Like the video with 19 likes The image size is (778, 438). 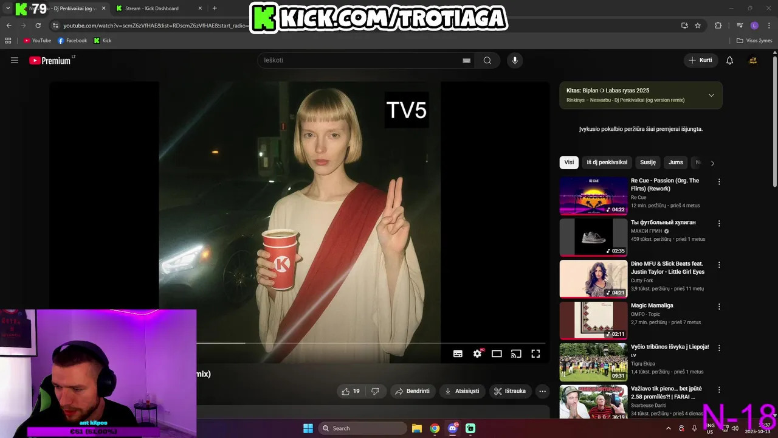[351, 391]
